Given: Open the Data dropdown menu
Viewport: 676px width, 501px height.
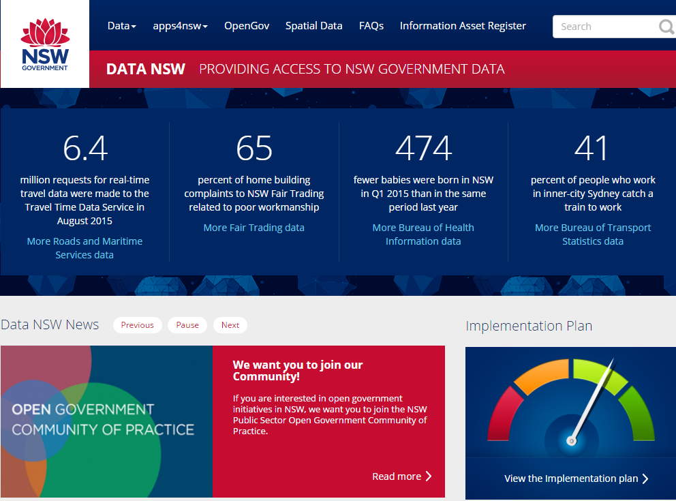Looking at the screenshot, I should (x=121, y=26).
